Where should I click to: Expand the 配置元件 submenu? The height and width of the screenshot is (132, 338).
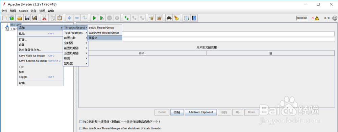(75, 38)
